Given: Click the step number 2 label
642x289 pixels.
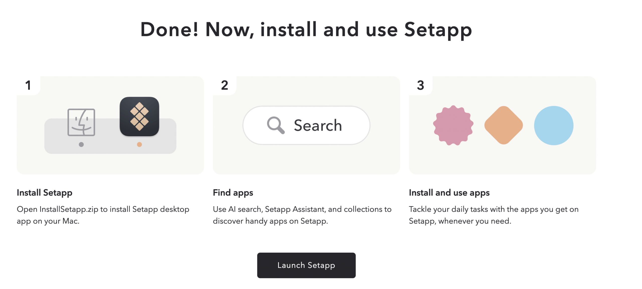Looking at the screenshot, I should coord(224,85).
